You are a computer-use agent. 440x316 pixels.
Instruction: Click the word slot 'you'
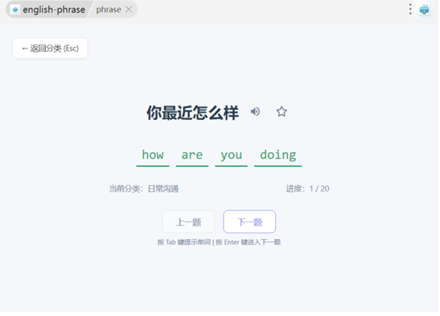(x=232, y=156)
